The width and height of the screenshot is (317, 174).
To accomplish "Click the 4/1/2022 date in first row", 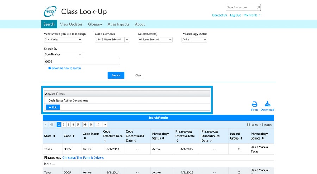I will pos(187,149).
